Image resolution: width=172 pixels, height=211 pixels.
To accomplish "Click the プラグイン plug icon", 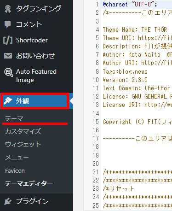I will (8, 201).
